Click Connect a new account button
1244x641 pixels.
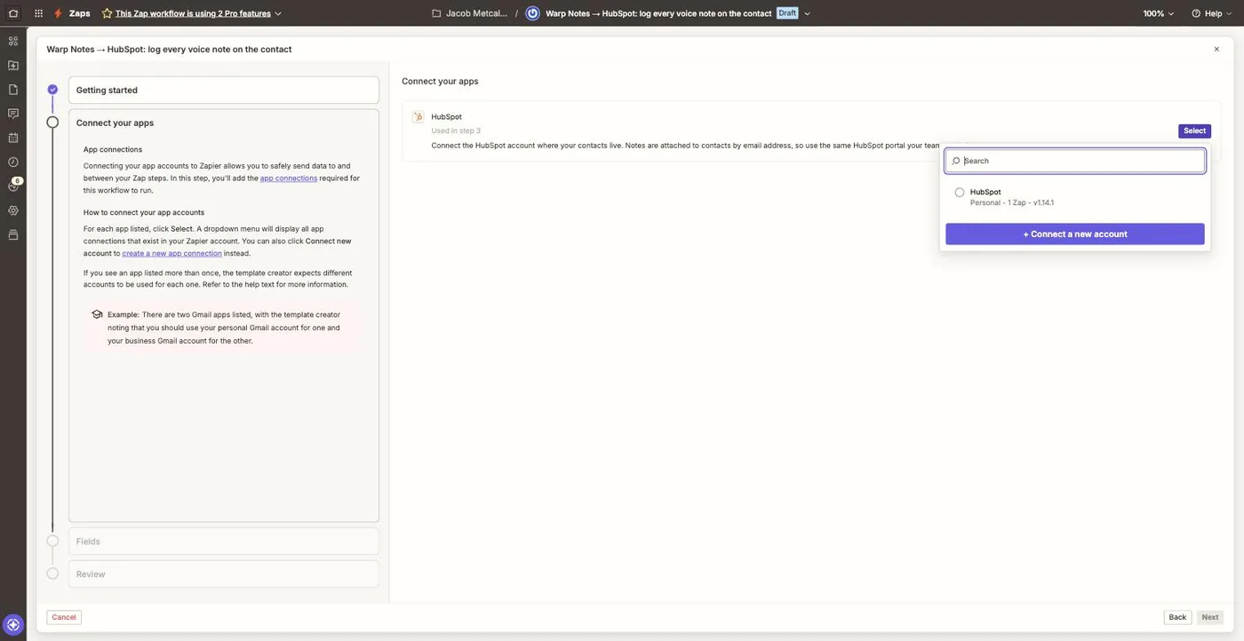pos(1075,234)
